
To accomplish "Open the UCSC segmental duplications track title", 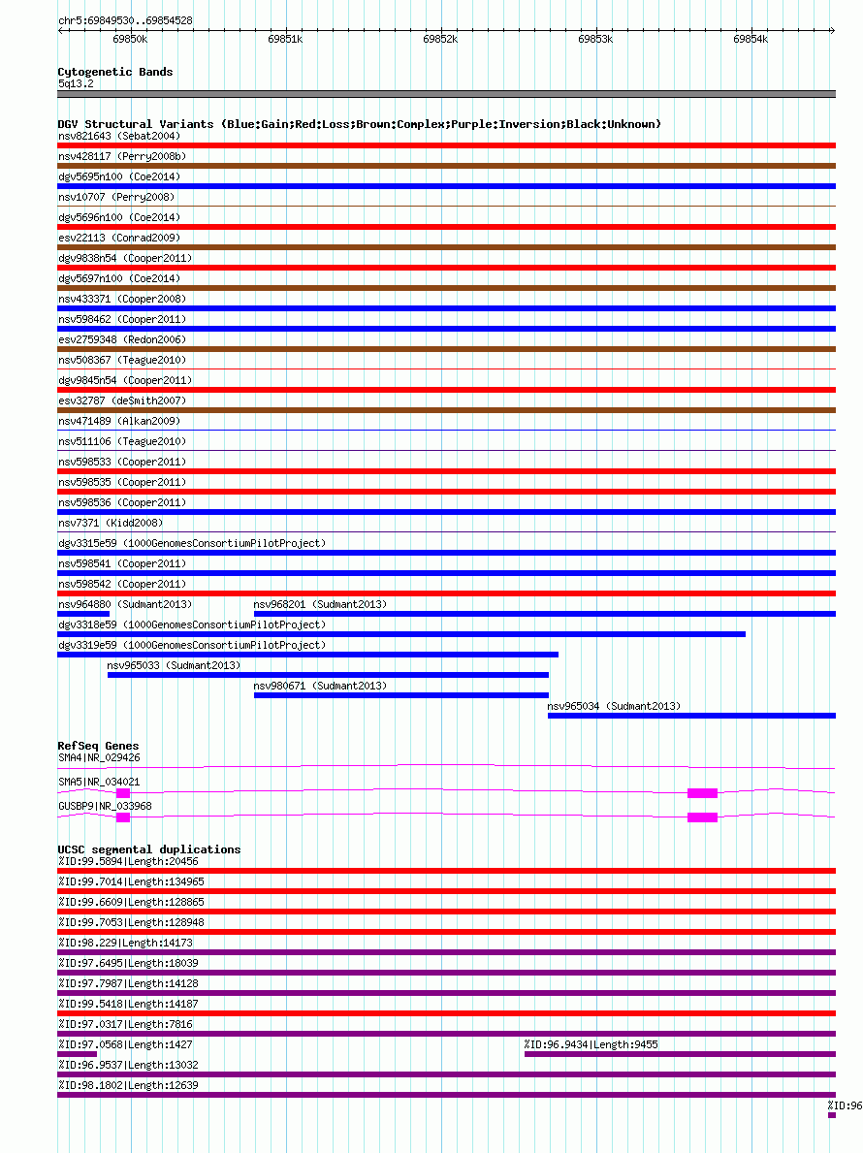I will (149, 849).
